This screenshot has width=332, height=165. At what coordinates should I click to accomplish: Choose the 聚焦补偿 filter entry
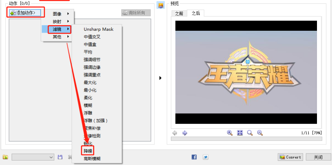click(x=92, y=128)
